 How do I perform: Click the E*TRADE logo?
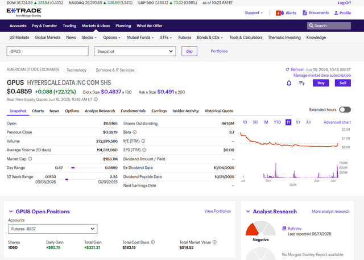tap(24, 13)
